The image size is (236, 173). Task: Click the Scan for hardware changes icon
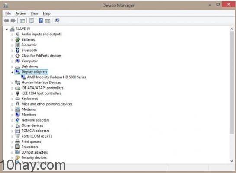tap(57, 21)
